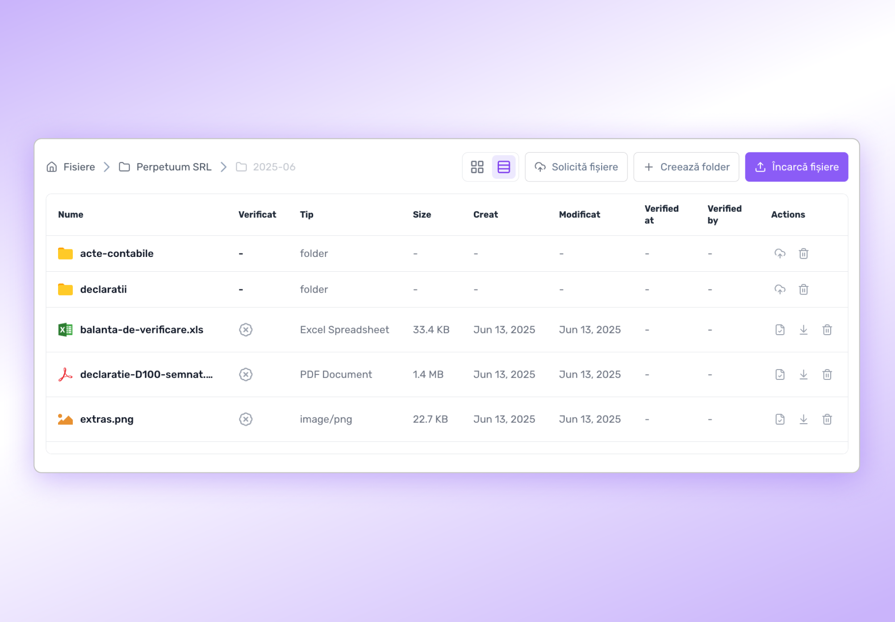The height and width of the screenshot is (622, 895).
Task: Toggle verification badge on declaratie-D100-semnat PDF
Action: click(x=246, y=374)
